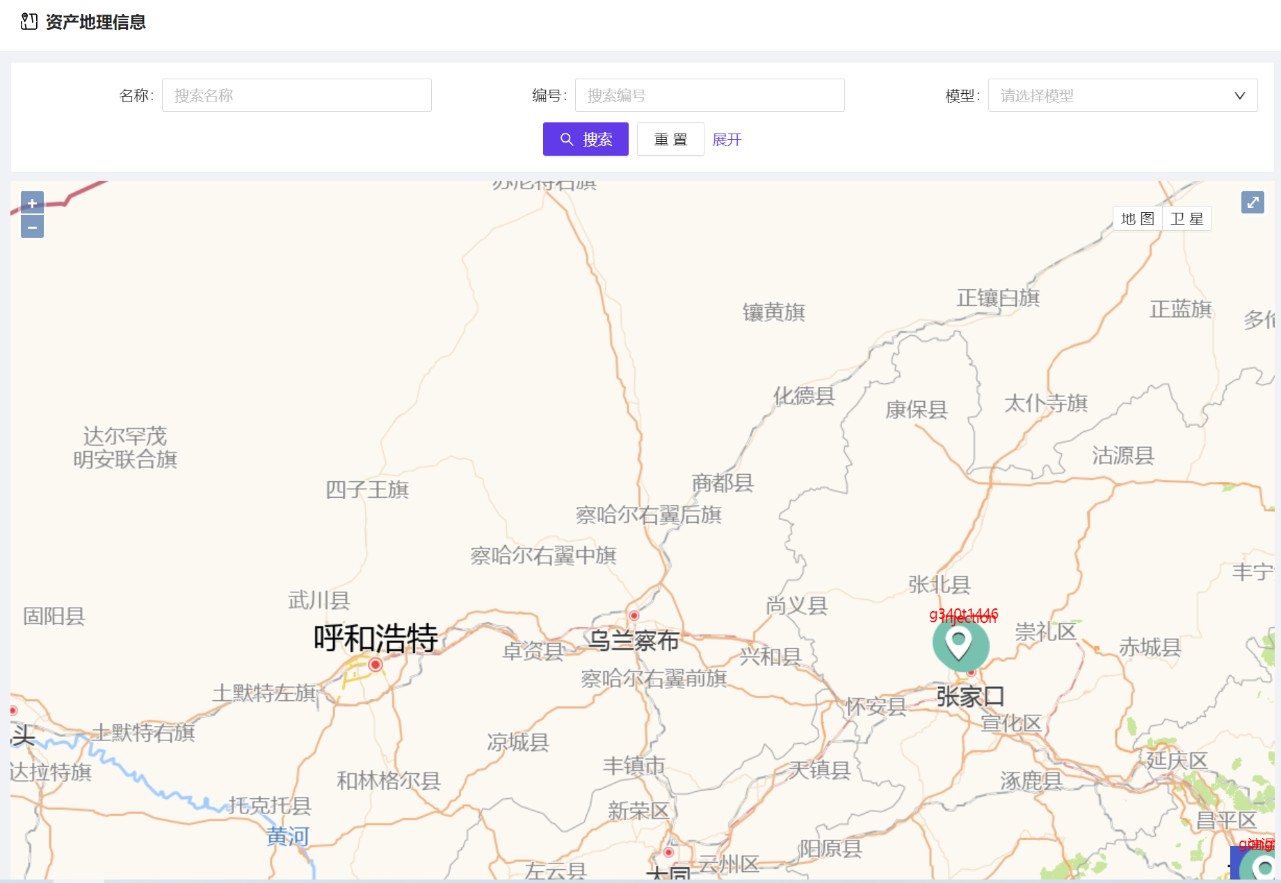Select the g340t1446 injection marker pin
Image resolution: width=1281 pixels, height=883 pixels.
tap(960, 645)
